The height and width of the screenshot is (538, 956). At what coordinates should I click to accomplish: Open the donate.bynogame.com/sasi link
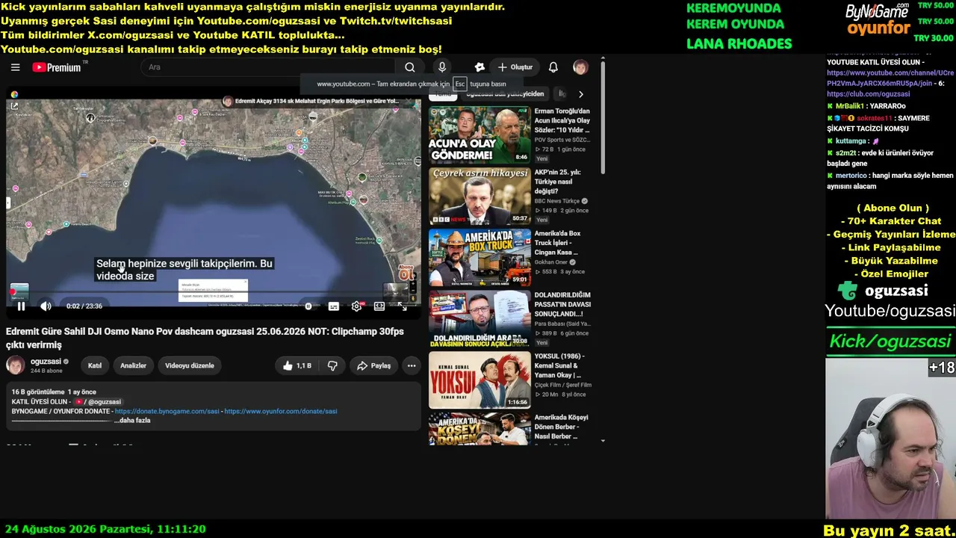coord(167,411)
